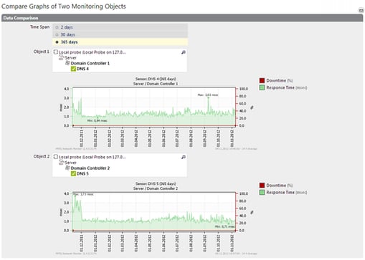Click the Server group icon in Object 2
Viewport: 365px width, 260px height.
62,163
